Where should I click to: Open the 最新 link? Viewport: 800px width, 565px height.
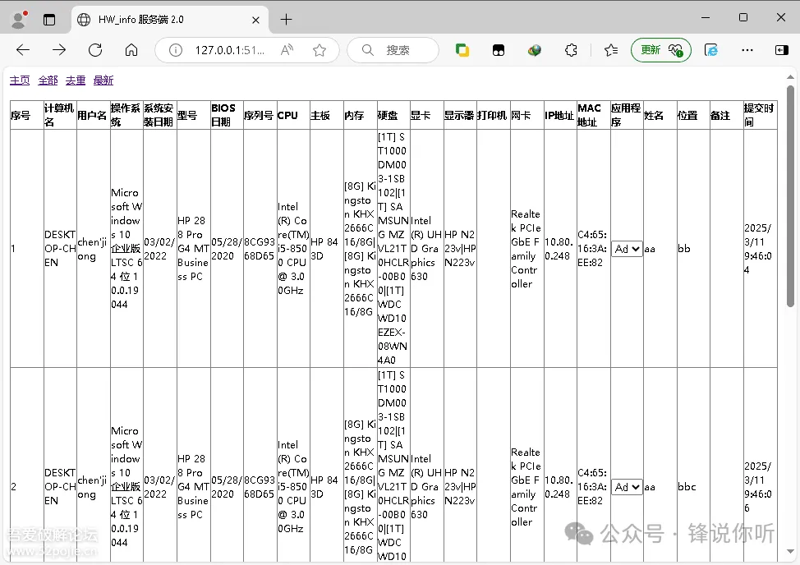click(103, 80)
